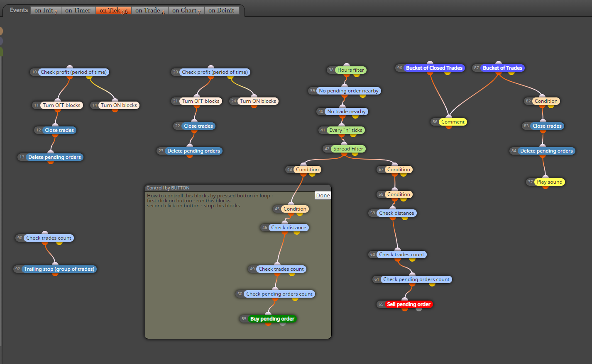Select Turn ON blocks node 14
The height and width of the screenshot is (364, 592).
click(119, 105)
